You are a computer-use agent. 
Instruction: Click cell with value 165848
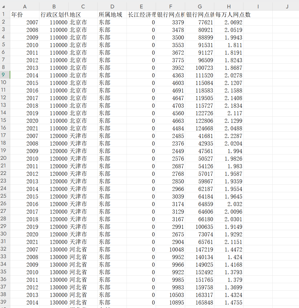(x=200, y=303)
